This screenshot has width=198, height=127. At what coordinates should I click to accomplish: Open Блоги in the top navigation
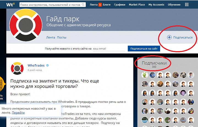(107, 5)
